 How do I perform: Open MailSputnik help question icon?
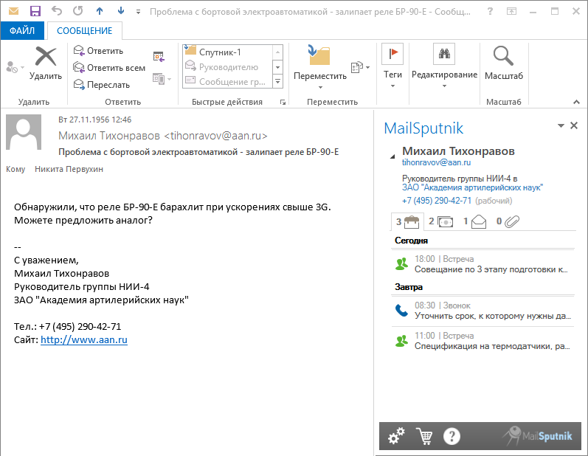tap(452, 436)
